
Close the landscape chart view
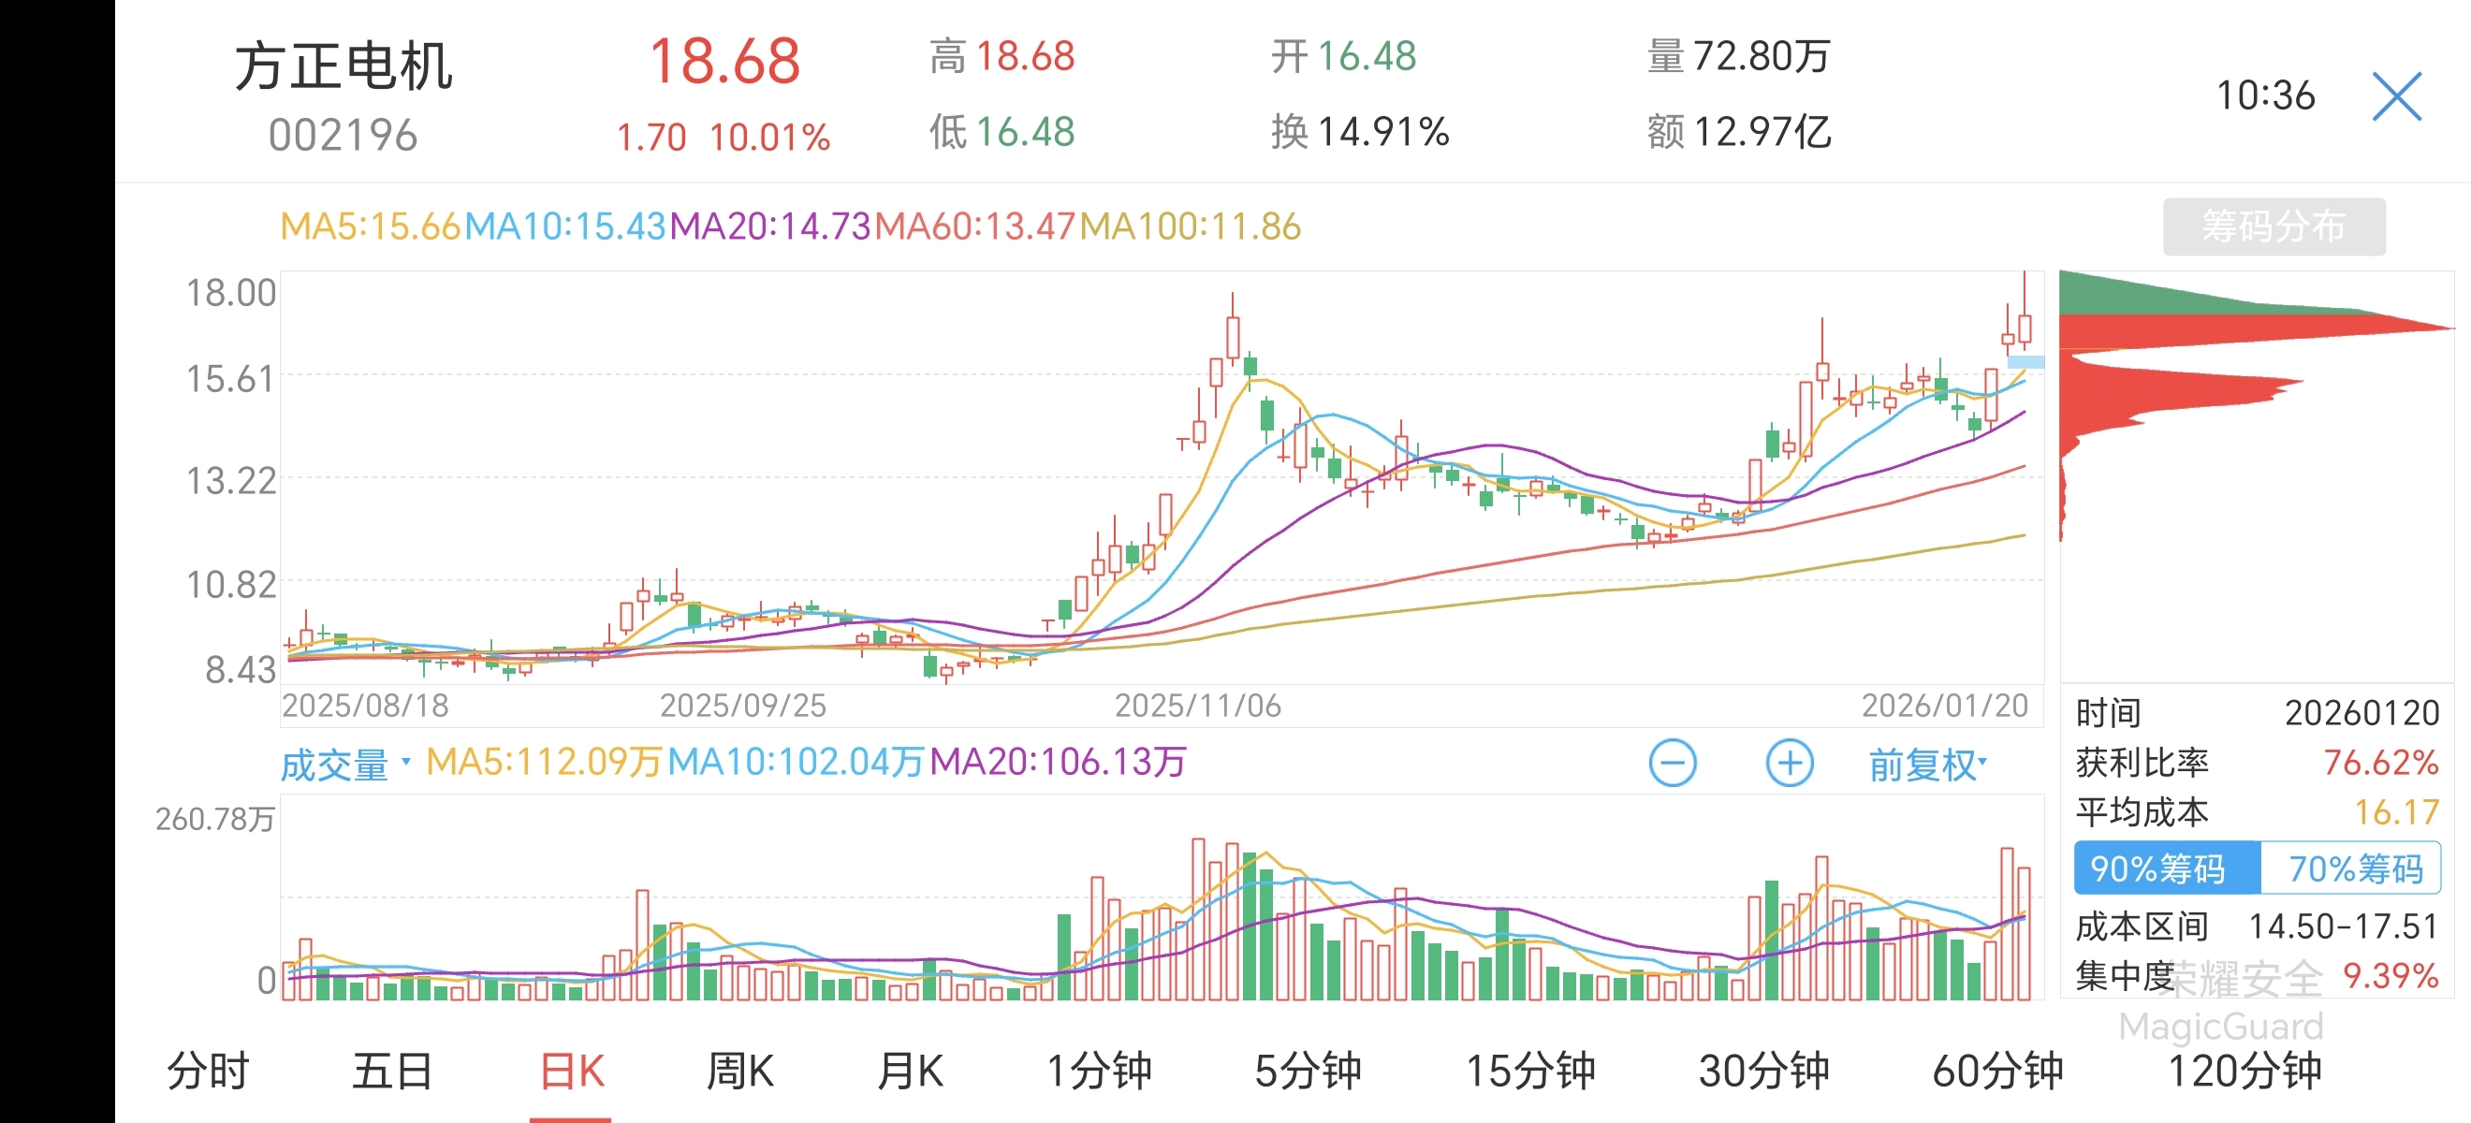[x=2396, y=95]
